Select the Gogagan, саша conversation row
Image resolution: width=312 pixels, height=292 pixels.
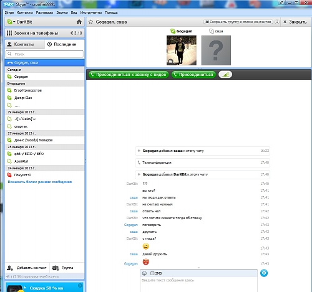(44, 63)
